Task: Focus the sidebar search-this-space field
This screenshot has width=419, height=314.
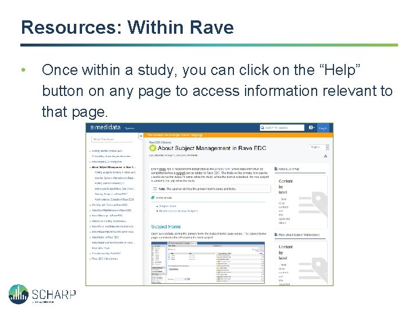Action: click(x=112, y=140)
